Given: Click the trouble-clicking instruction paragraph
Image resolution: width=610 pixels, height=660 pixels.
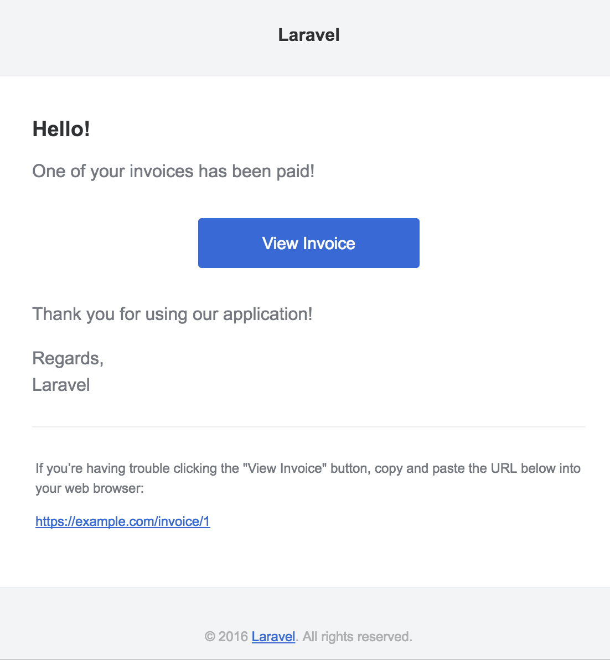Looking at the screenshot, I should tap(307, 468).
